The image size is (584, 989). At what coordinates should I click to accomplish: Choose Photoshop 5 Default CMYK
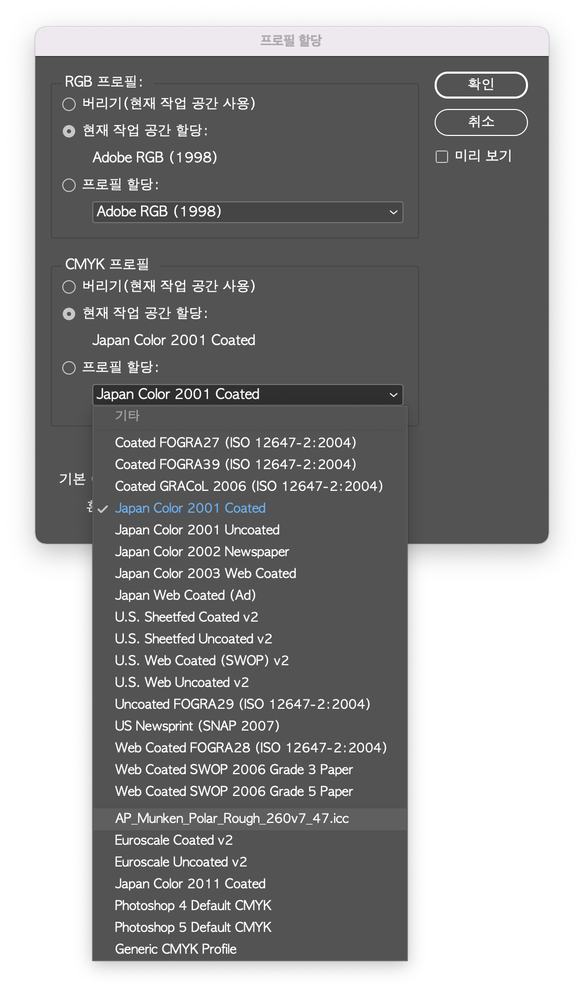point(250,927)
